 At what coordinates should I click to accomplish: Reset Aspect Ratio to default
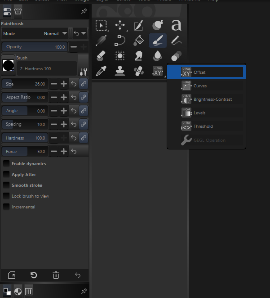click(74, 97)
